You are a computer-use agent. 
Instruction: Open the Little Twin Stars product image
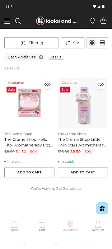(x=83, y=103)
